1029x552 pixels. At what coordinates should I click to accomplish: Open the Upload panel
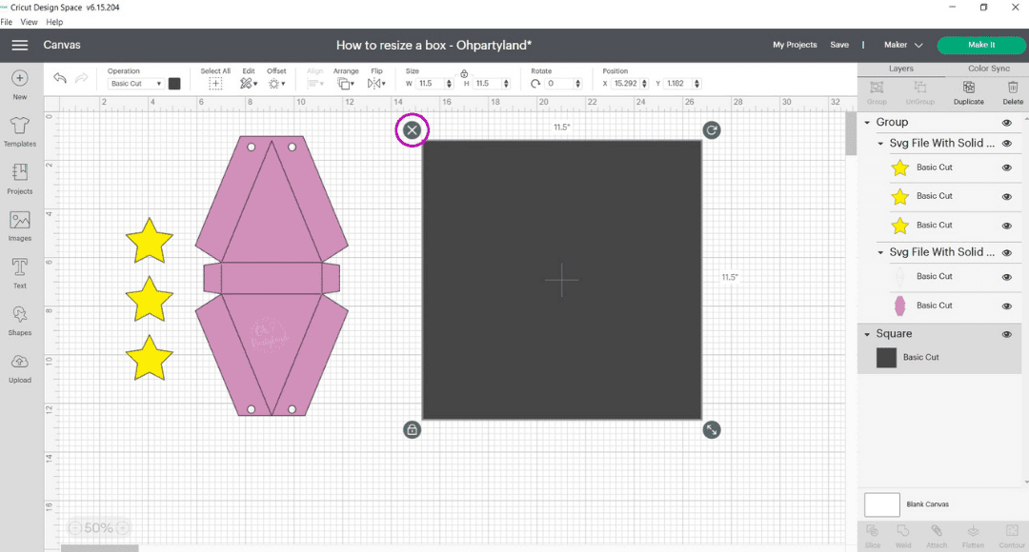(x=20, y=367)
